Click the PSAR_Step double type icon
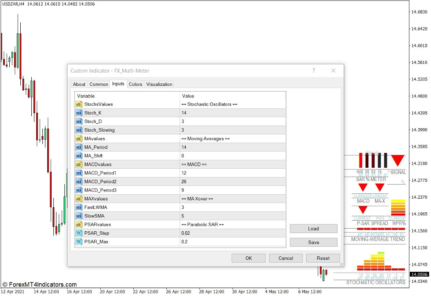431x296 pixels. click(x=79, y=233)
